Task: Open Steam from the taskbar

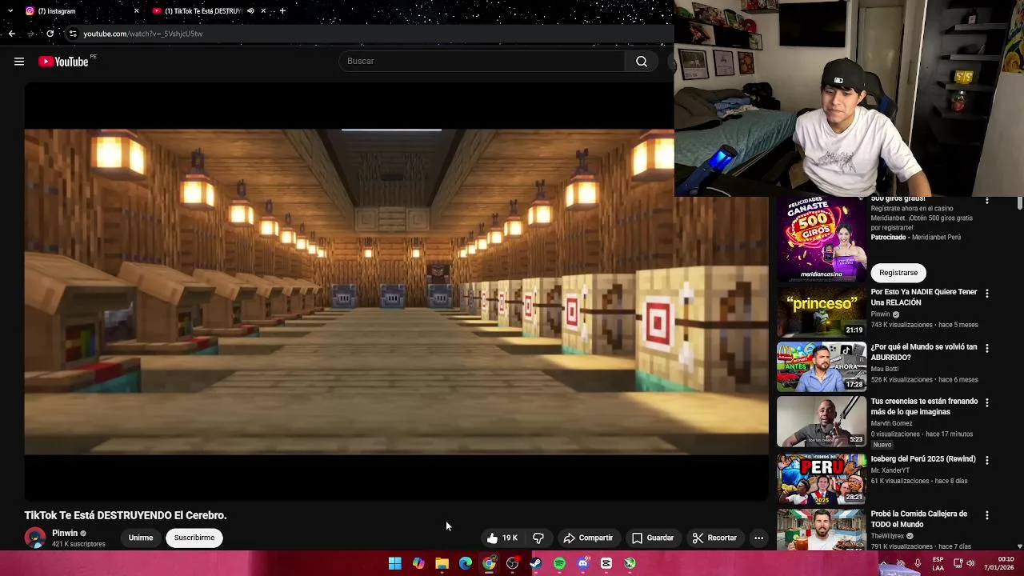Action: point(536,564)
